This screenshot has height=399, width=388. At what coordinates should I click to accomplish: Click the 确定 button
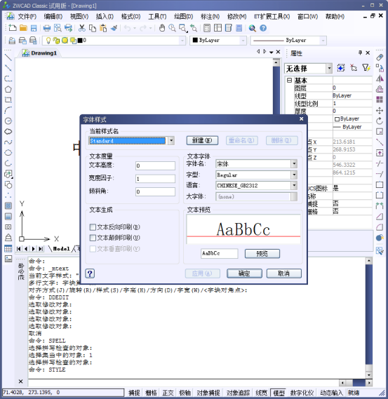(x=244, y=273)
